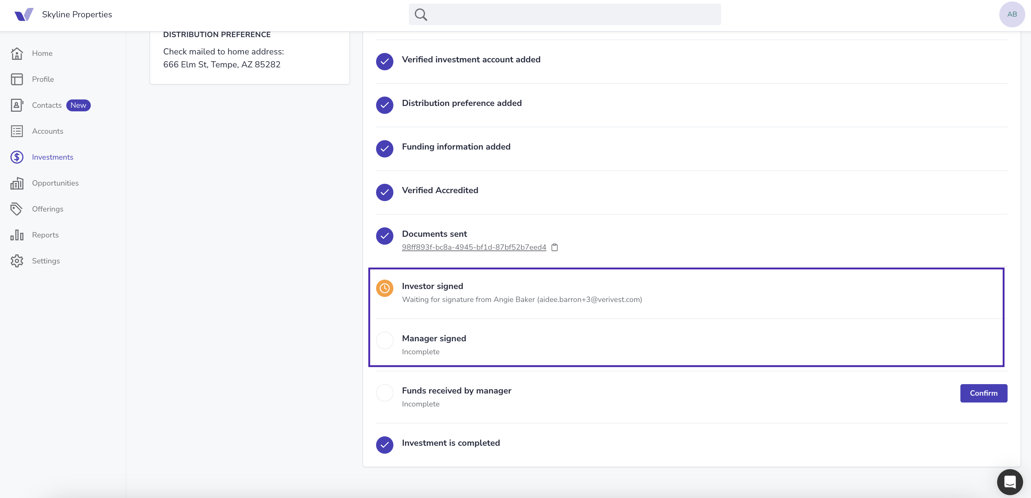Open Profile in the sidebar
1031x498 pixels.
(43, 79)
